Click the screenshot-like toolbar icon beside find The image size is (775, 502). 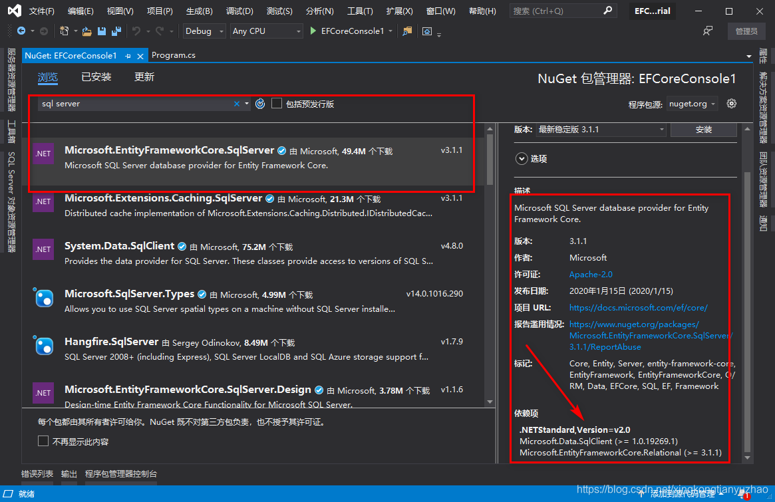pos(427,31)
